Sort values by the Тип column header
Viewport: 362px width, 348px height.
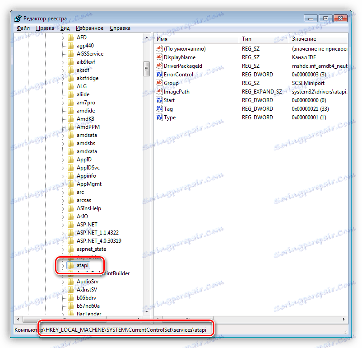coord(246,38)
